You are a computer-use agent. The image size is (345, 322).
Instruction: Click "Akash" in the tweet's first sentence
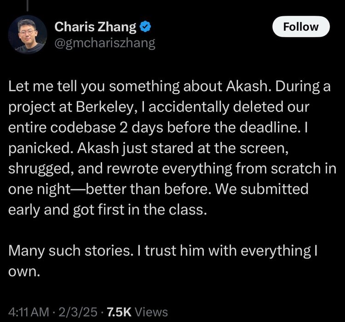pyautogui.click(x=224, y=87)
